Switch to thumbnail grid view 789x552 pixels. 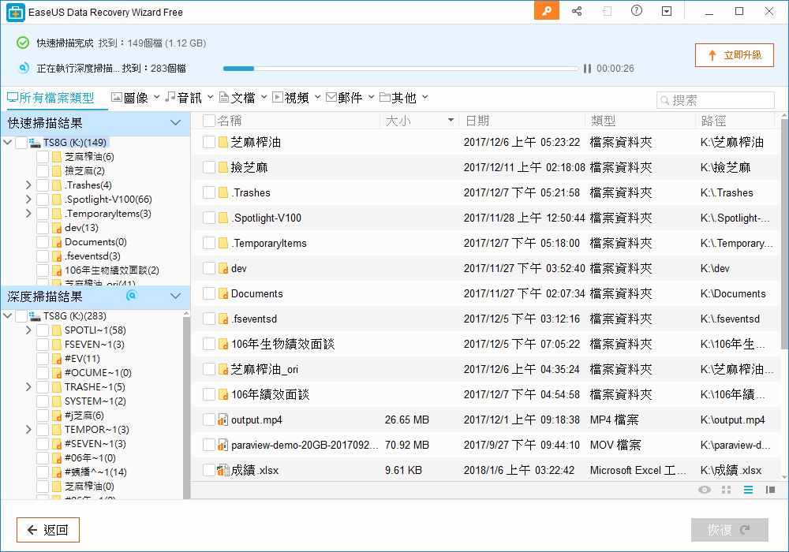[727, 490]
